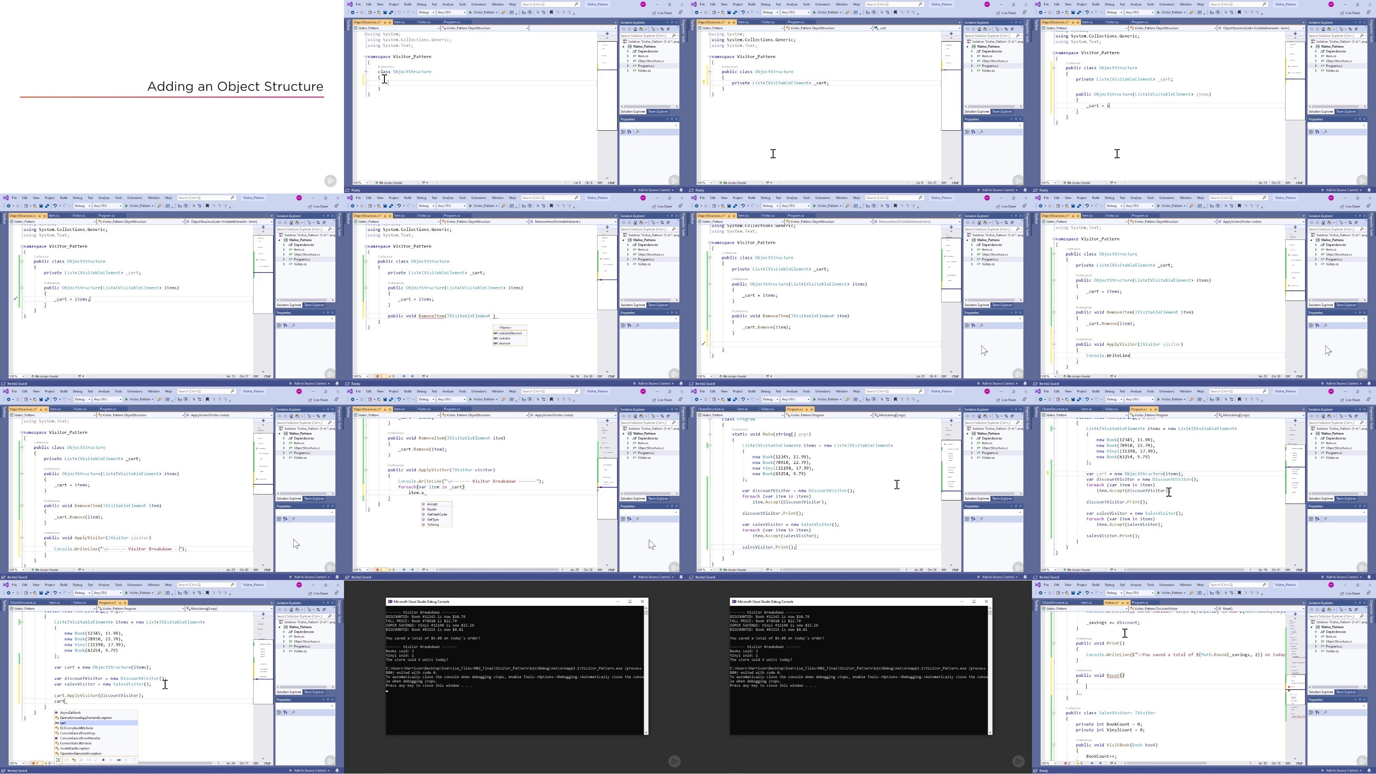Toggle Solution Explorer auto-hide pin in Ch: 23 frame
The height and width of the screenshot is (774, 1376).
(x=672, y=409)
